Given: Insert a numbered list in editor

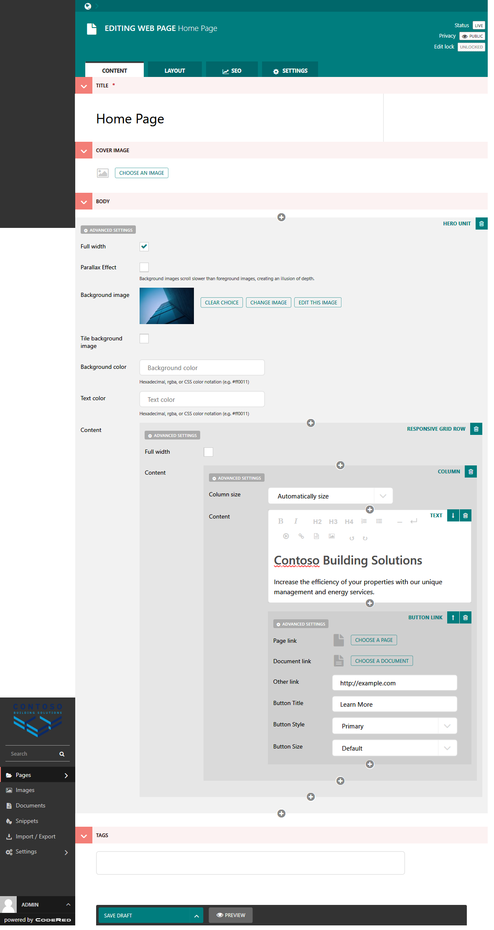Looking at the screenshot, I should point(364,521).
